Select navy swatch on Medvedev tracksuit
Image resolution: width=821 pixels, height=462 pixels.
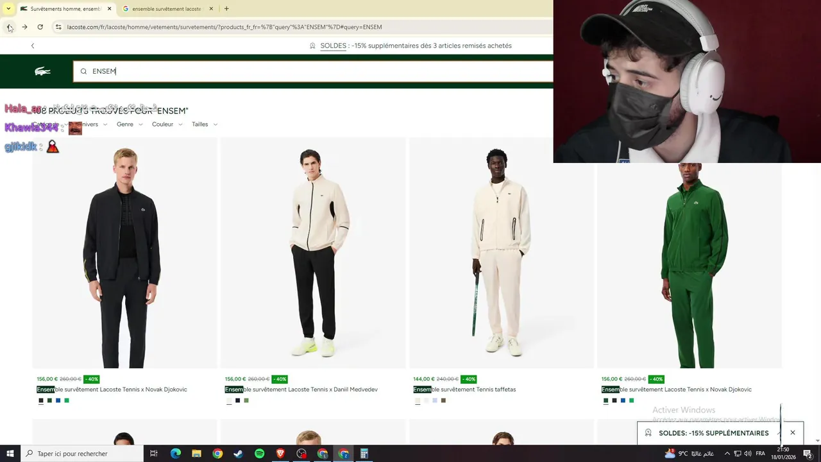(238, 400)
